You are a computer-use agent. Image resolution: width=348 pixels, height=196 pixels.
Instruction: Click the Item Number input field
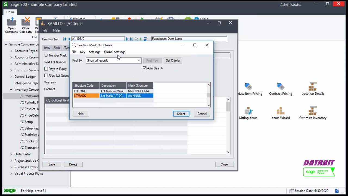[x=98, y=39]
